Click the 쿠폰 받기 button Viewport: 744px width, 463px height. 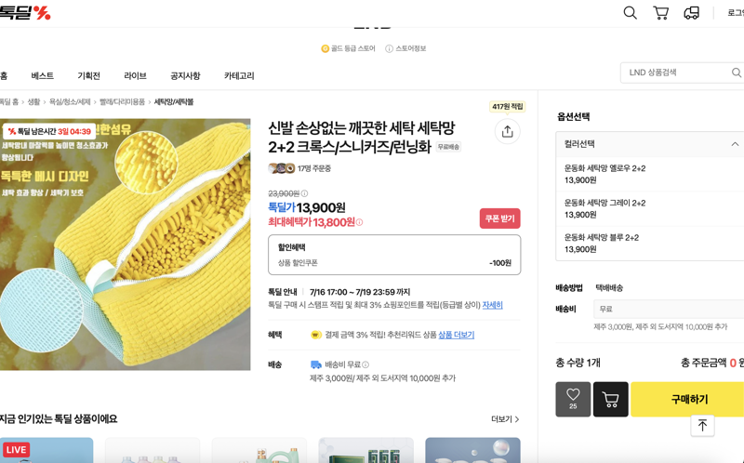pyautogui.click(x=499, y=218)
